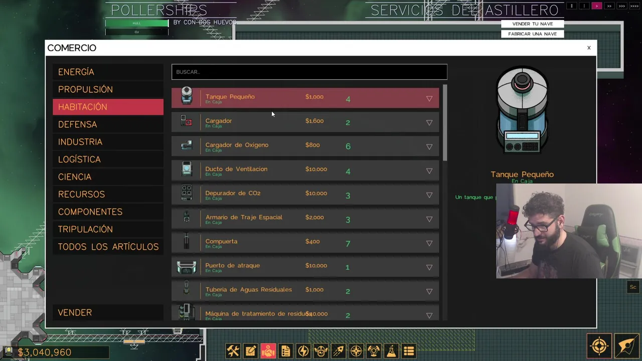This screenshot has width=642, height=361.
Task: Expand the Cargador row dropdown arrow
Action: click(x=429, y=123)
